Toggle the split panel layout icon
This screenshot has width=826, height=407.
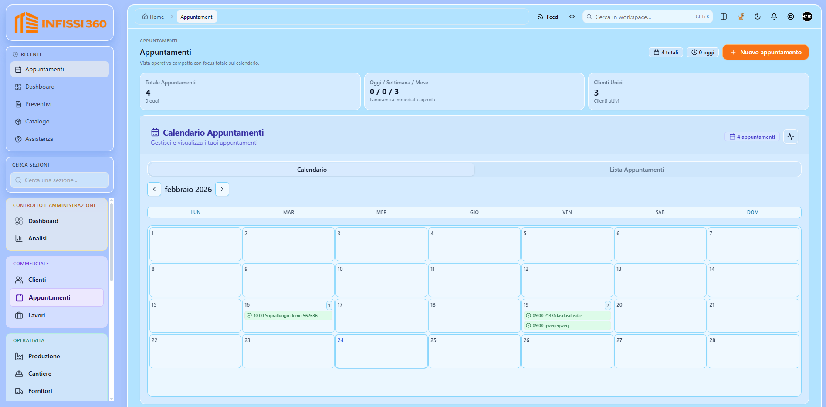724,17
